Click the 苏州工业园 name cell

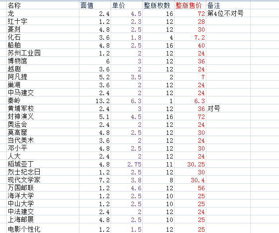[x=43, y=53]
